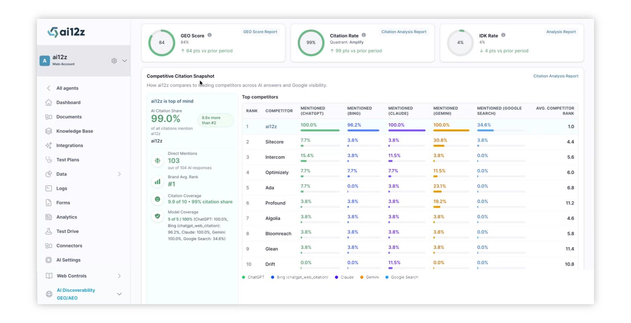Click the Sitecore competitor row name
This screenshot has width=631, height=323.
tap(274, 142)
